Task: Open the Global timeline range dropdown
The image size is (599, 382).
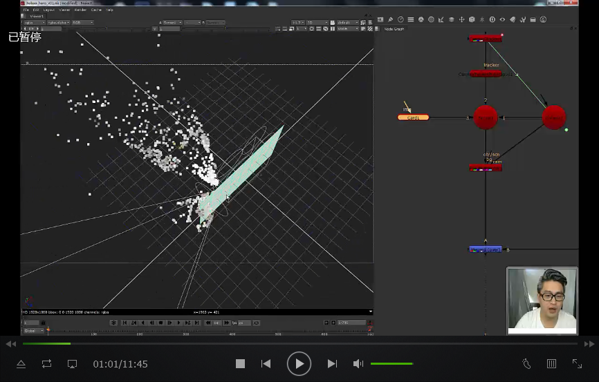Action: coord(33,331)
